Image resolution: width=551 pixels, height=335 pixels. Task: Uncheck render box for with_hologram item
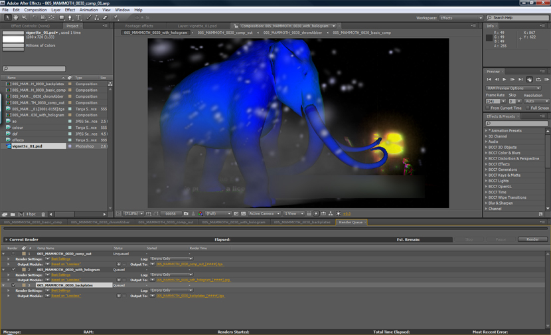[13, 270]
